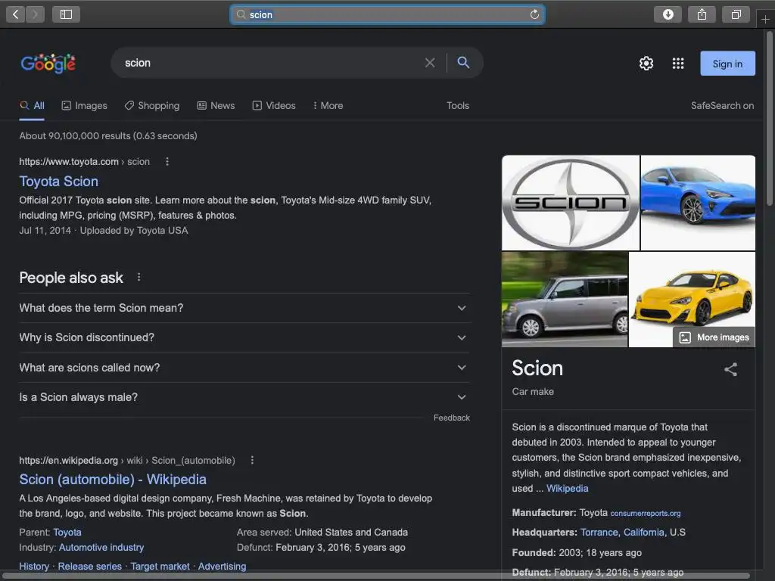Toggle the Safari sidebar icon

pyautogui.click(x=67, y=14)
